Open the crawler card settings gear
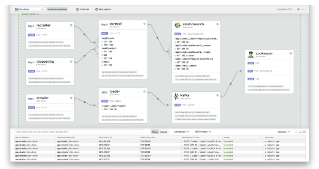This screenshot has height=169, width=319. (71, 98)
